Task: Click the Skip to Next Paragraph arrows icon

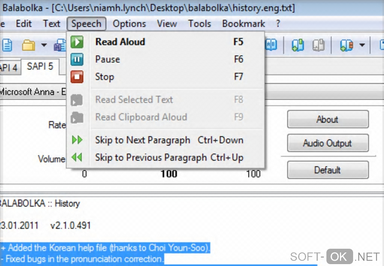Action: 77,140
